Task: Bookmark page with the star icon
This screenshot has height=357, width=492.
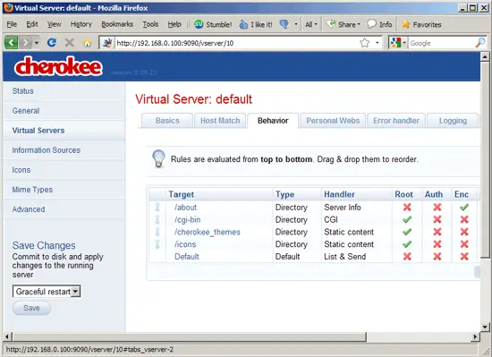Action: tap(364, 43)
